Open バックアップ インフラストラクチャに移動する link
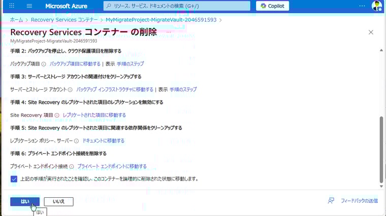 pyautogui.click(x=115, y=89)
